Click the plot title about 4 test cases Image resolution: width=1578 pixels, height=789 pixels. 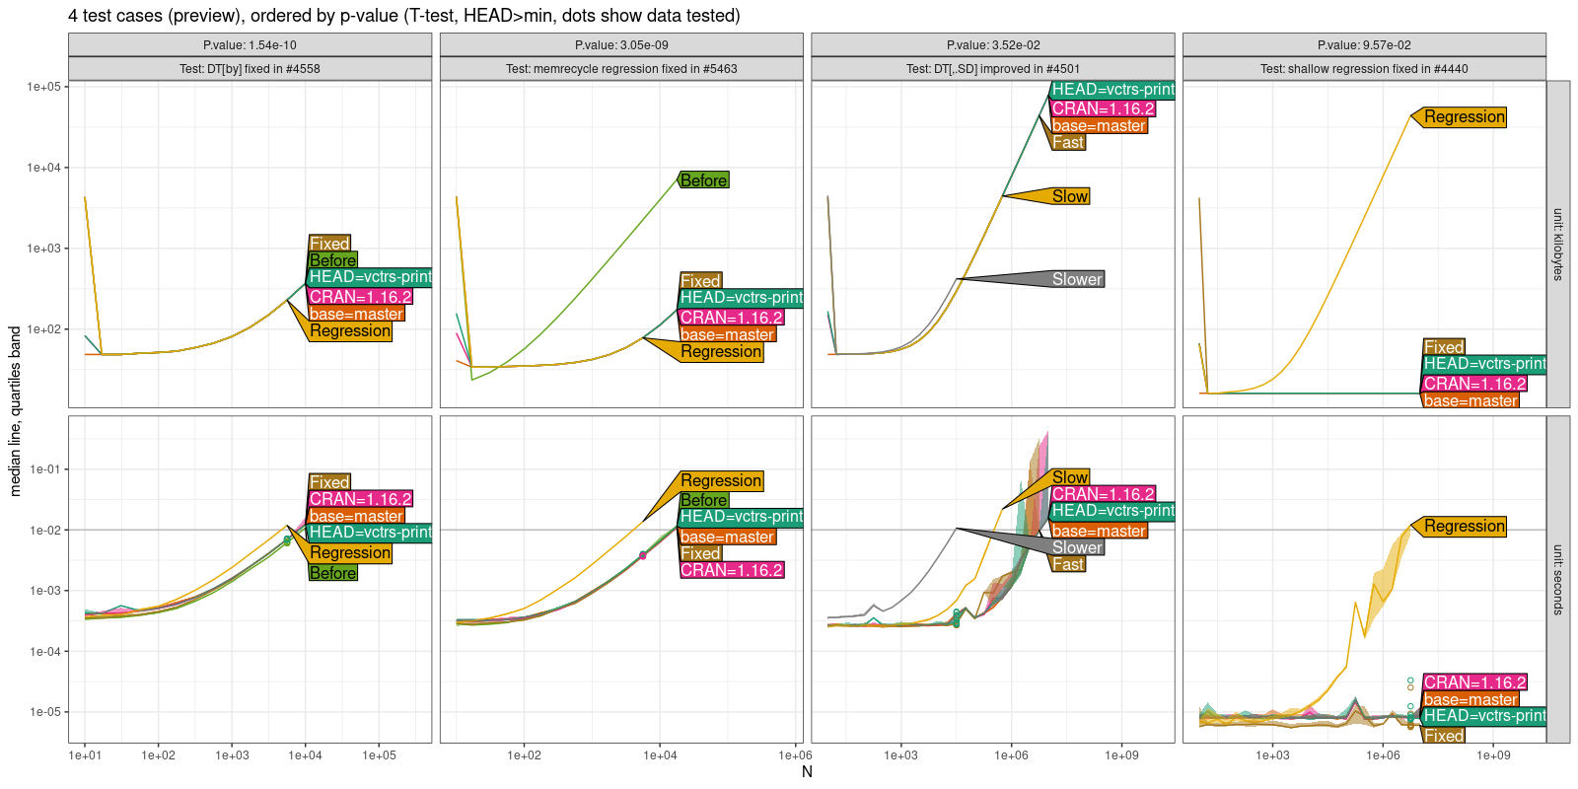pos(404,16)
